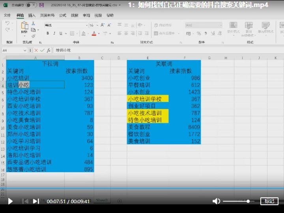284x213 pixels.
Task: Apply italic formatting with I icon
Action: pyautogui.click(x=53, y=33)
